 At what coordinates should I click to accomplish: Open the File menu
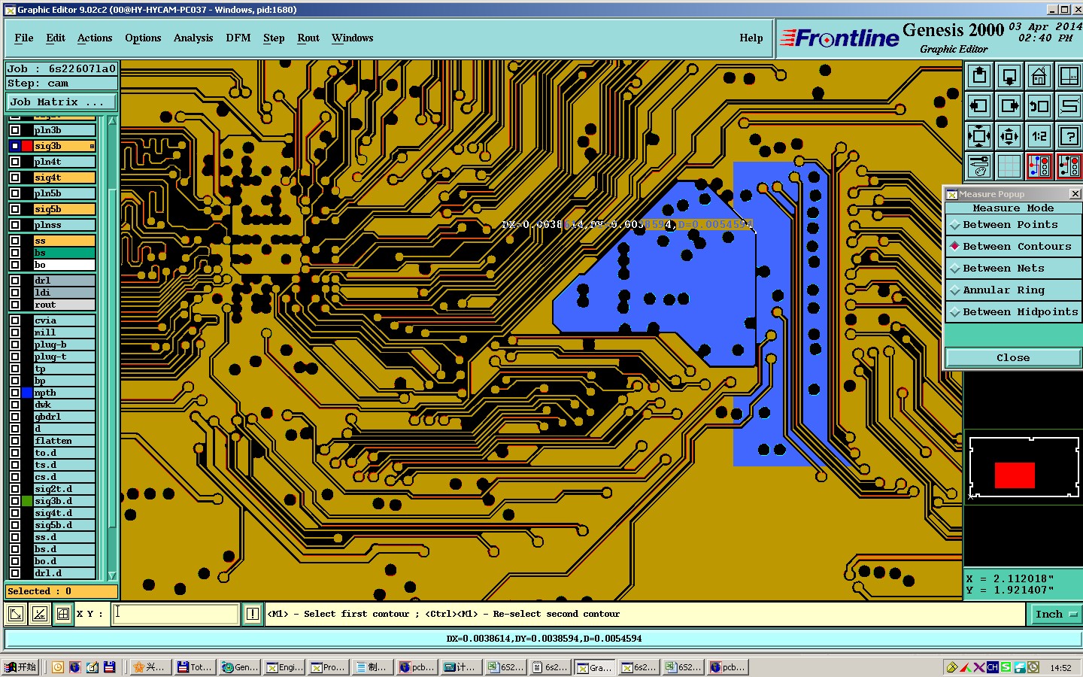[24, 38]
